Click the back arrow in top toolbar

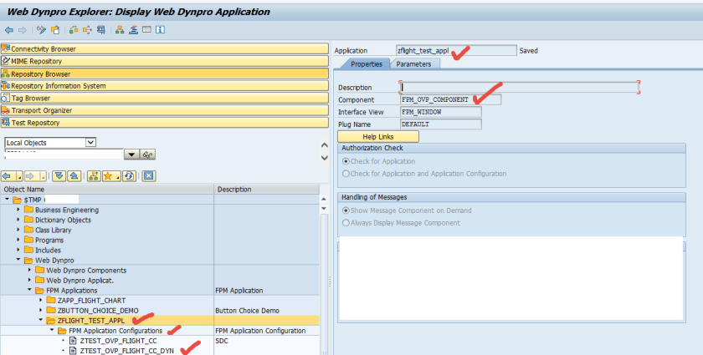coord(8,30)
